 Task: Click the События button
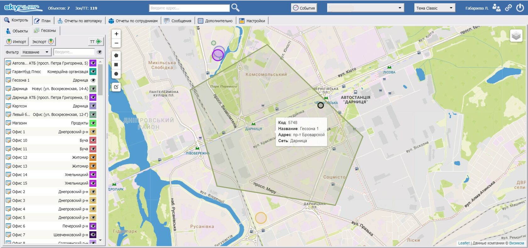tap(304, 8)
